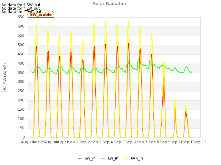Click the Sep 4 x-axis tick label
This screenshot has width=221, height=165.
point(108,142)
